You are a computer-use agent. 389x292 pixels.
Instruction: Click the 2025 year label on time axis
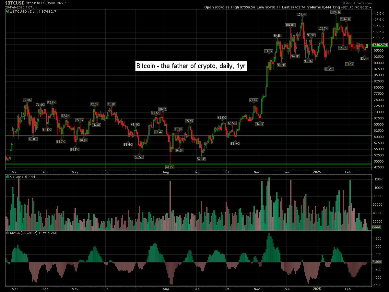pos(317,172)
